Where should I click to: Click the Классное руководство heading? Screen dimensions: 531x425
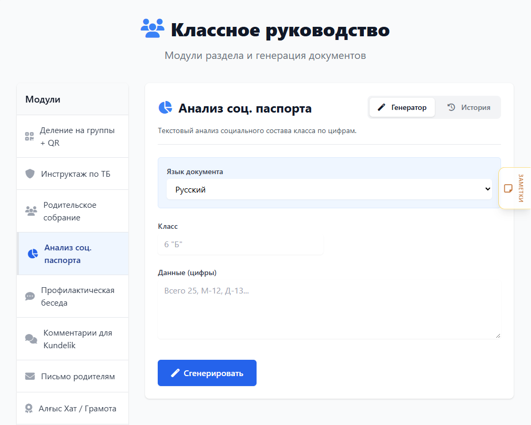click(x=280, y=30)
